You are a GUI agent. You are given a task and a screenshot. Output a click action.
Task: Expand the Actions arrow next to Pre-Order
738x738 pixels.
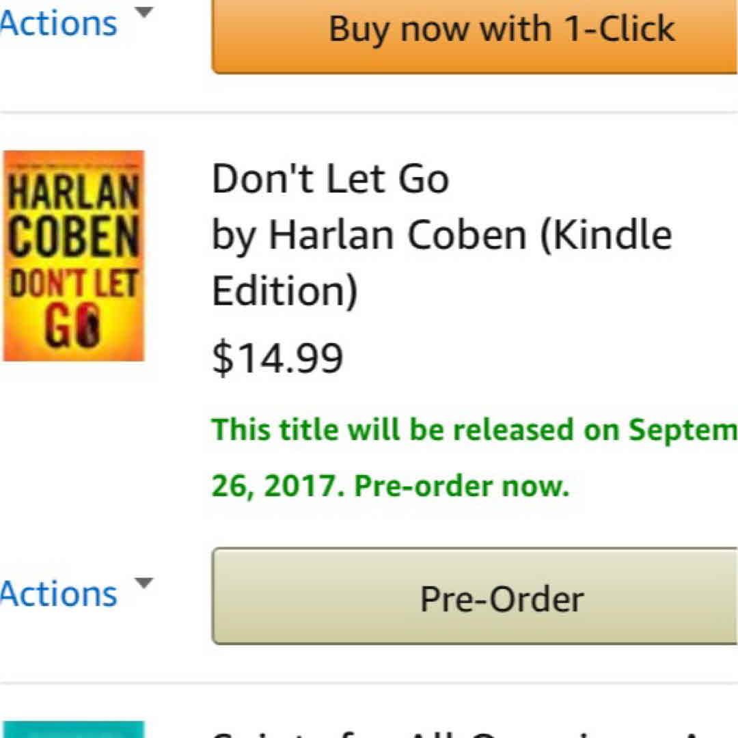[x=143, y=583]
